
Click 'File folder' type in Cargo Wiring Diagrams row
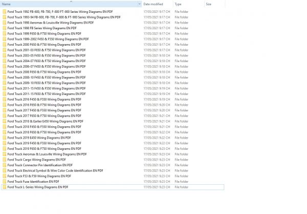[182, 160]
